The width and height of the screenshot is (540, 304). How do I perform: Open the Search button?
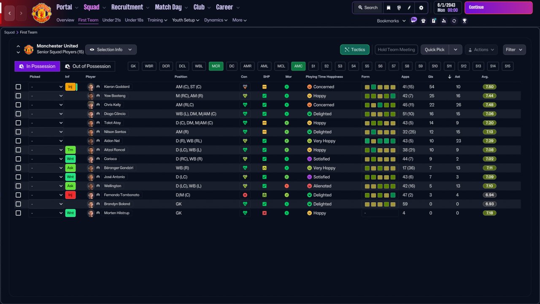pos(367,8)
